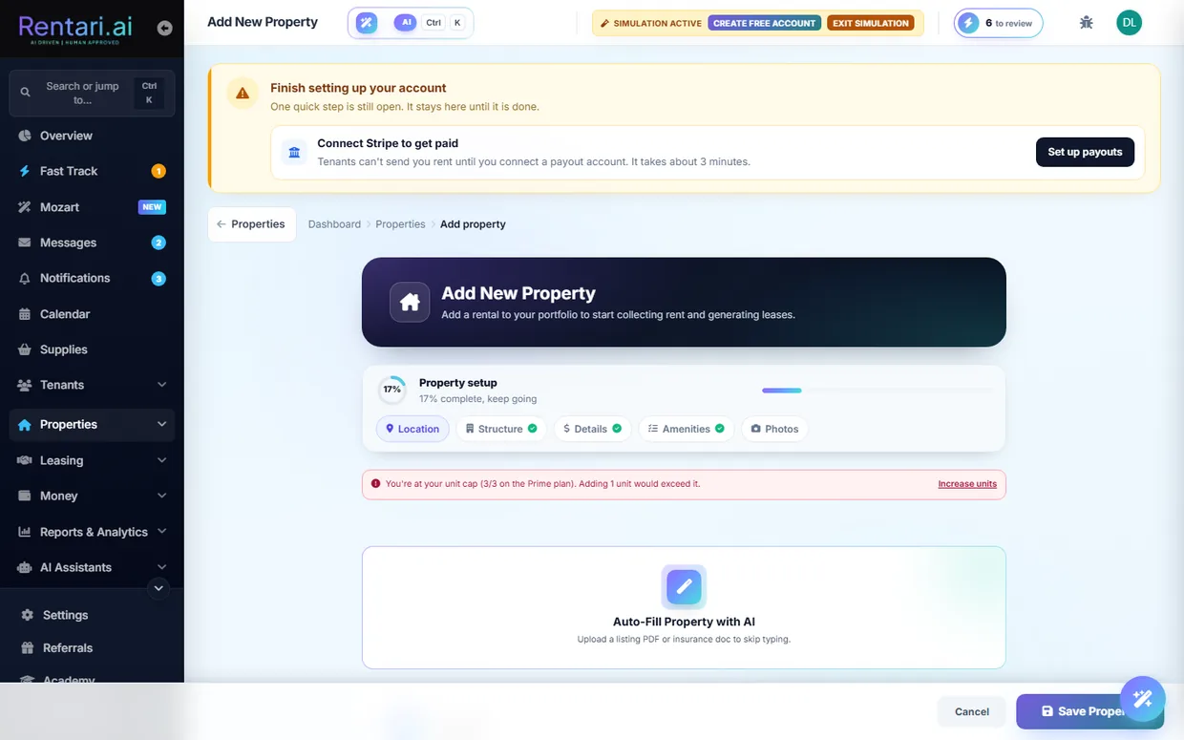The image size is (1184, 740).
Task: Click Exit Simulation
Action: click(870, 23)
